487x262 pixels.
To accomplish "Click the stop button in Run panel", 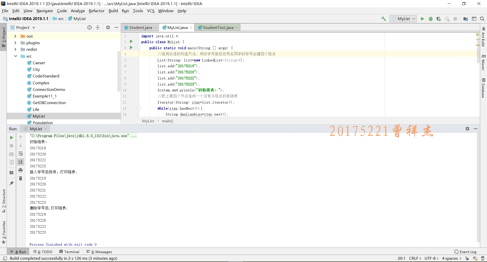I will (x=11, y=146).
